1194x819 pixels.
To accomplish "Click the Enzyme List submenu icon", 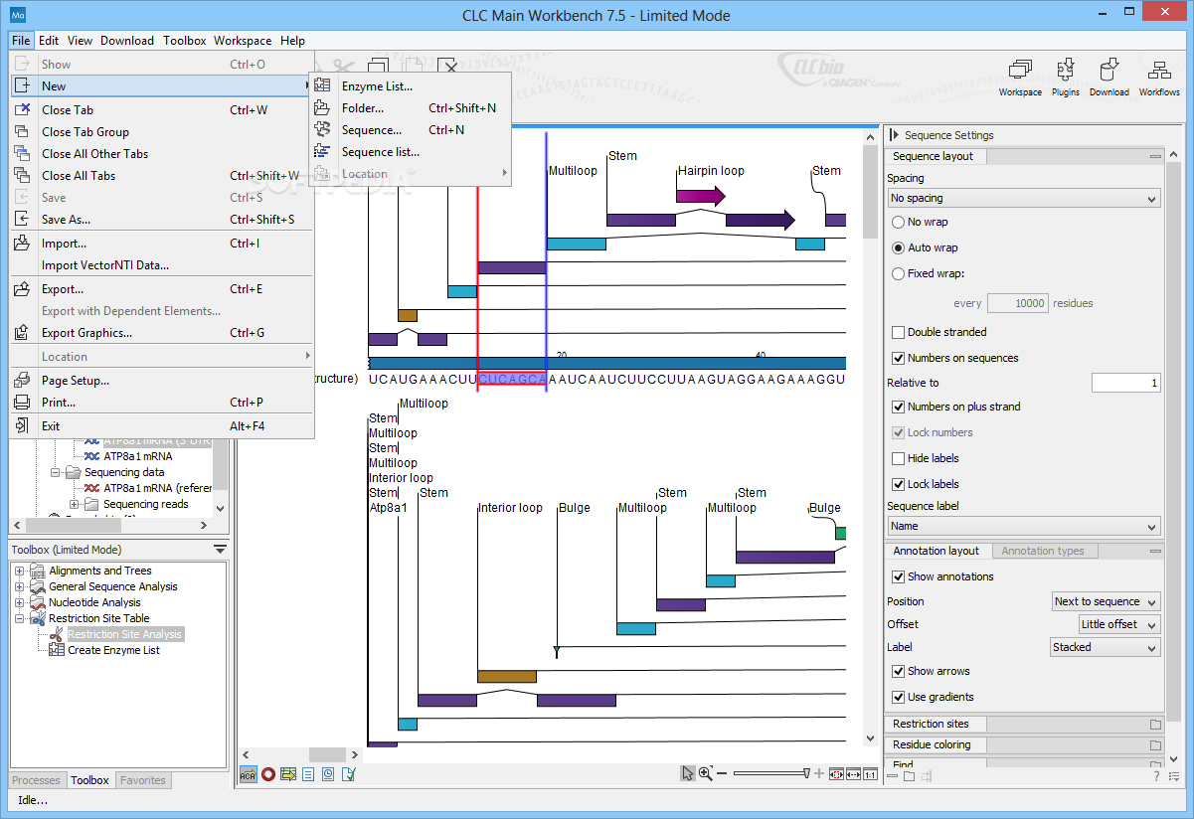I will (x=322, y=86).
